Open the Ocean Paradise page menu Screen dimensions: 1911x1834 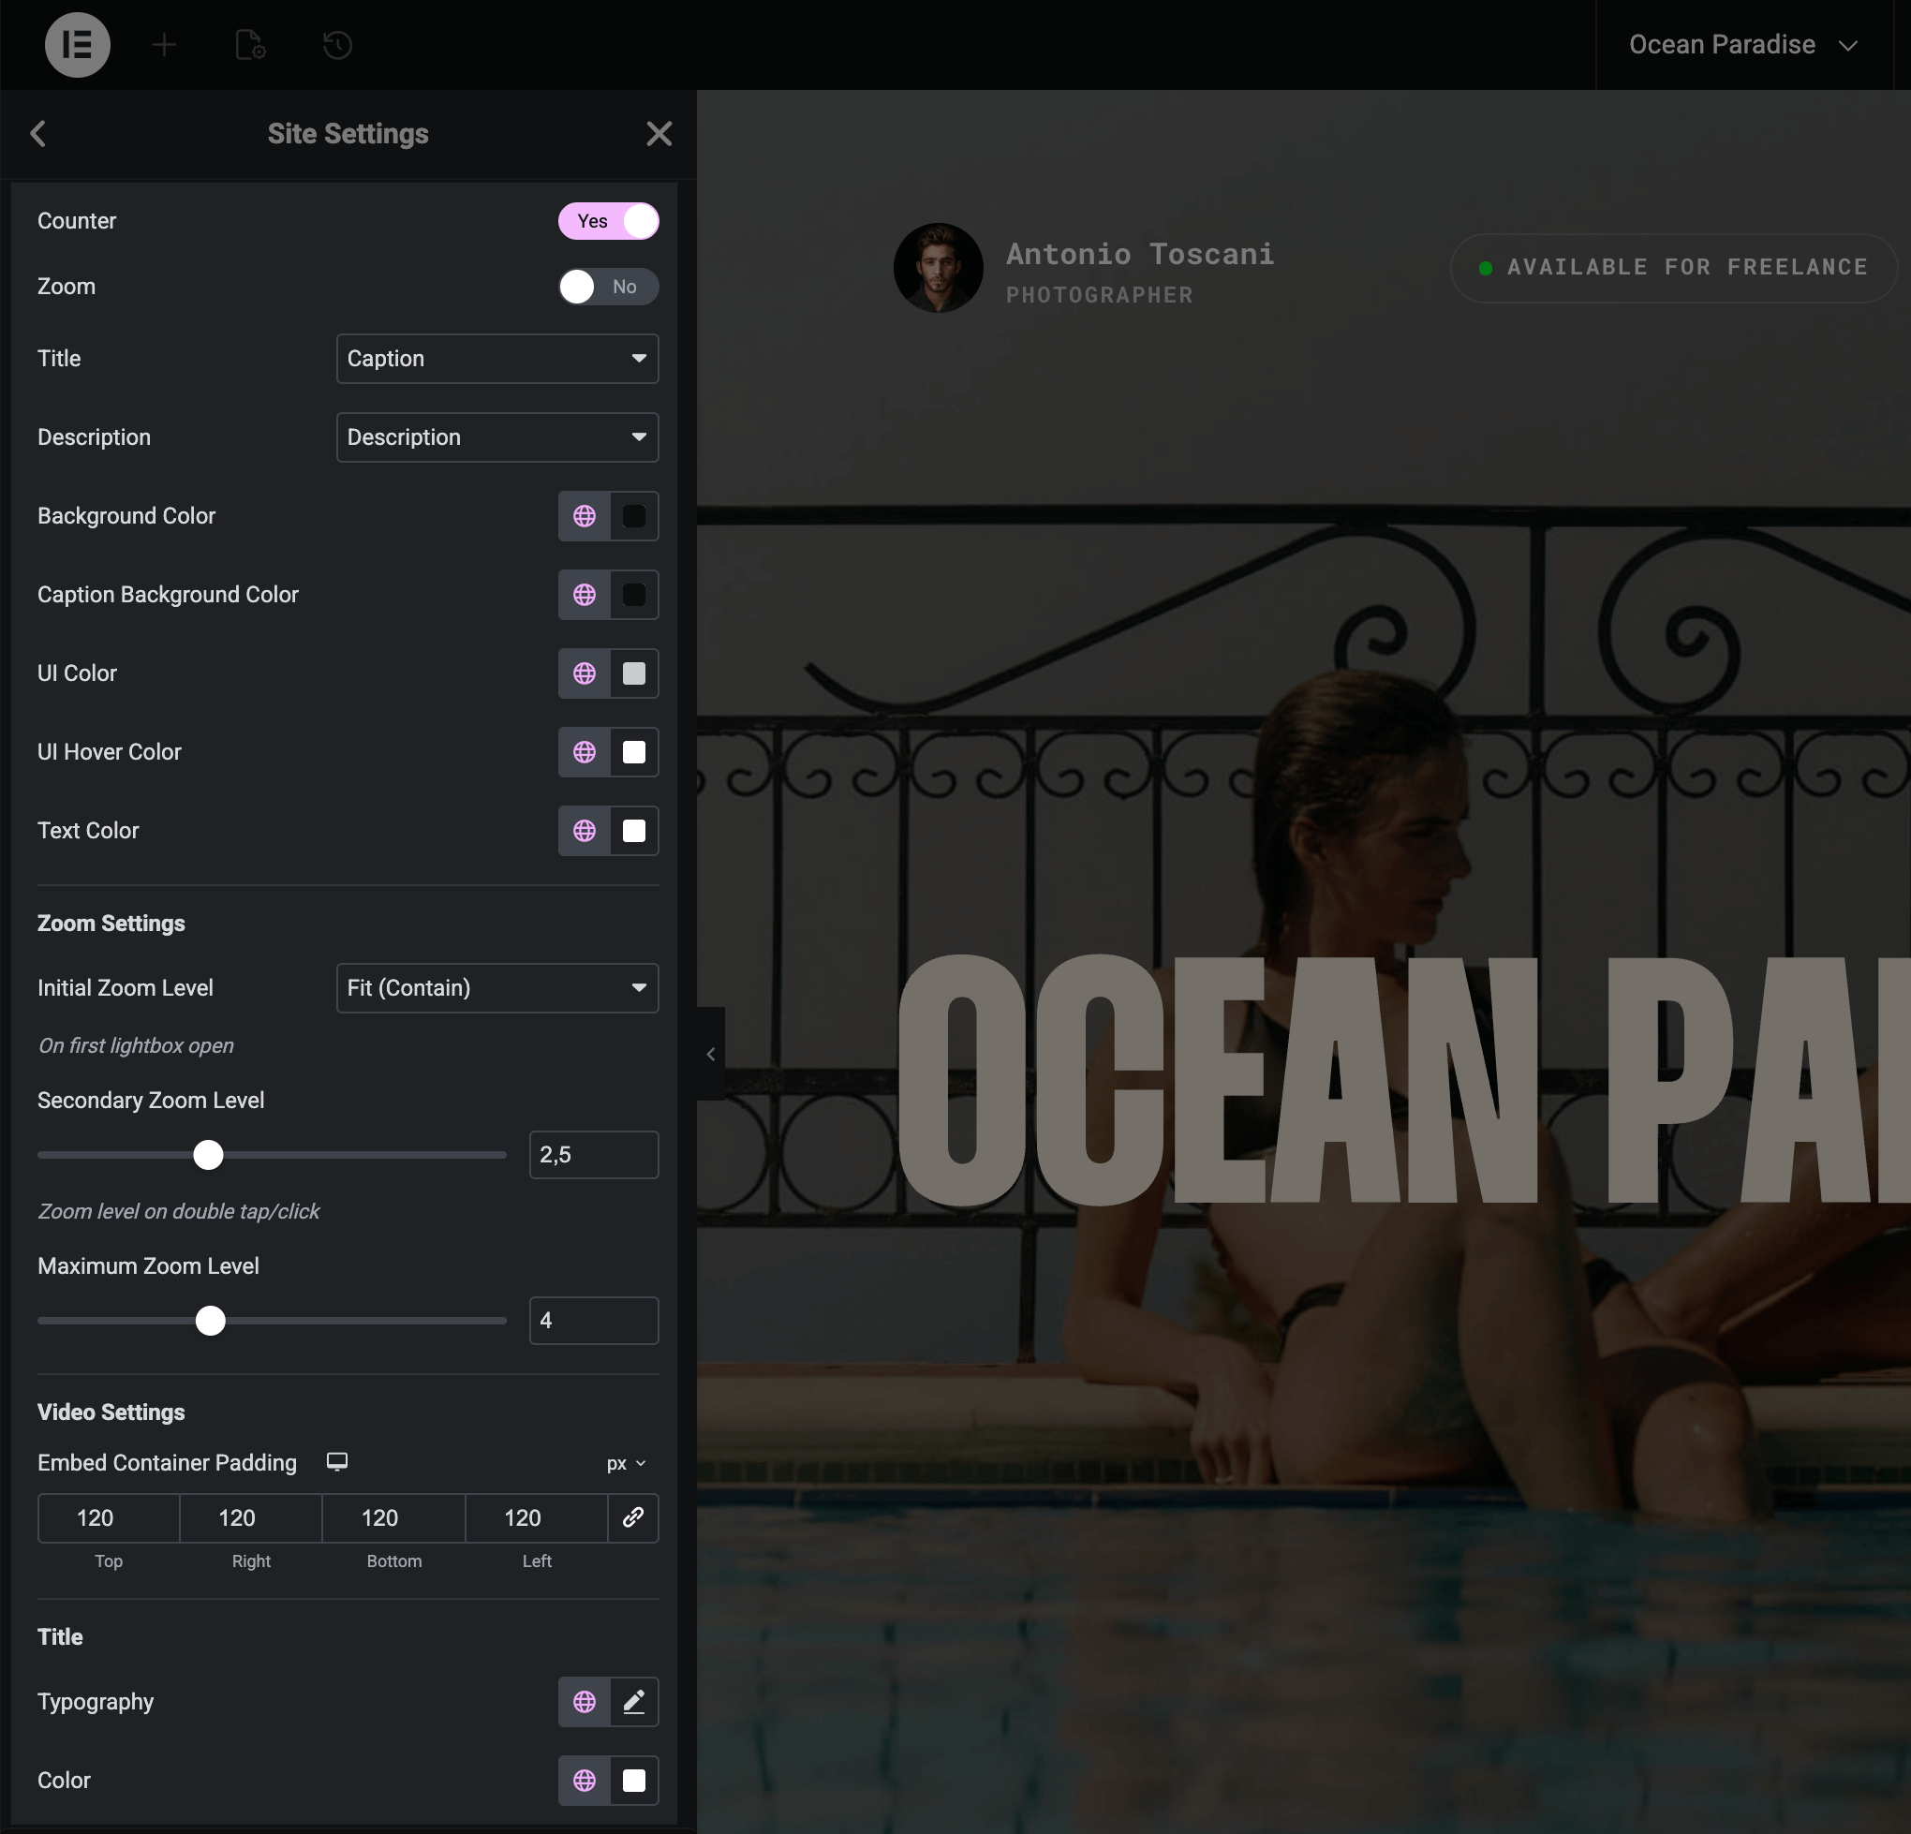point(1742,45)
